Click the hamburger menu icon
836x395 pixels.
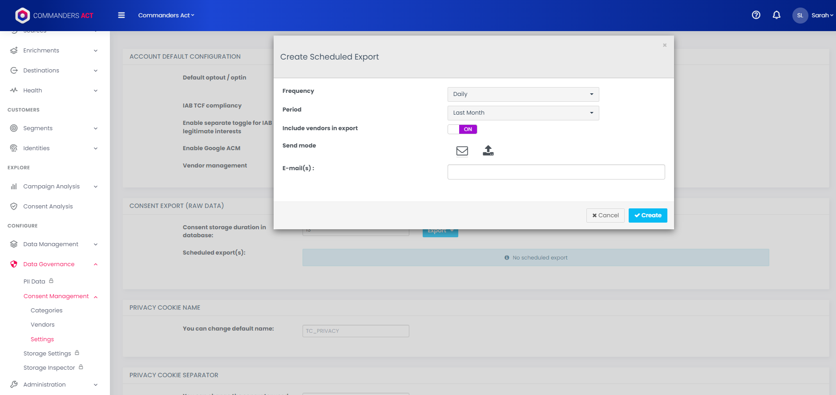point(121,15)
